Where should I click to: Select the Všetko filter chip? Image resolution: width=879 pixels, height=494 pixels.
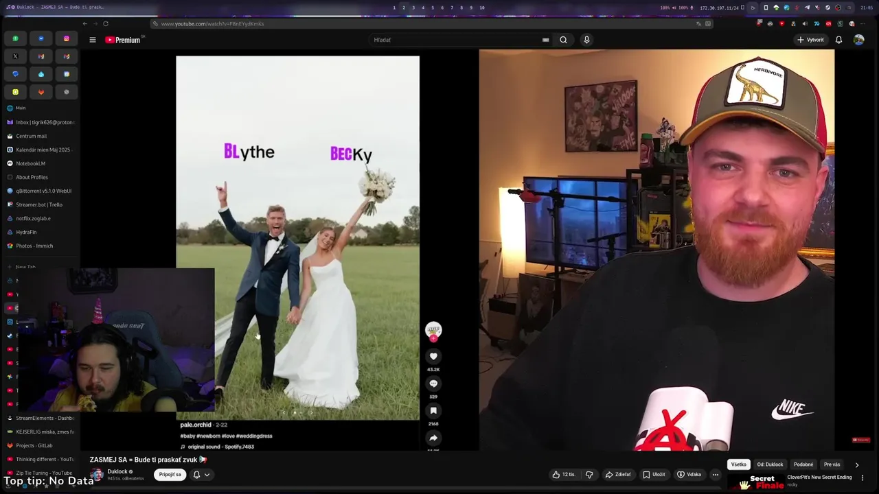pyautogui.click(x=738, y=464)
